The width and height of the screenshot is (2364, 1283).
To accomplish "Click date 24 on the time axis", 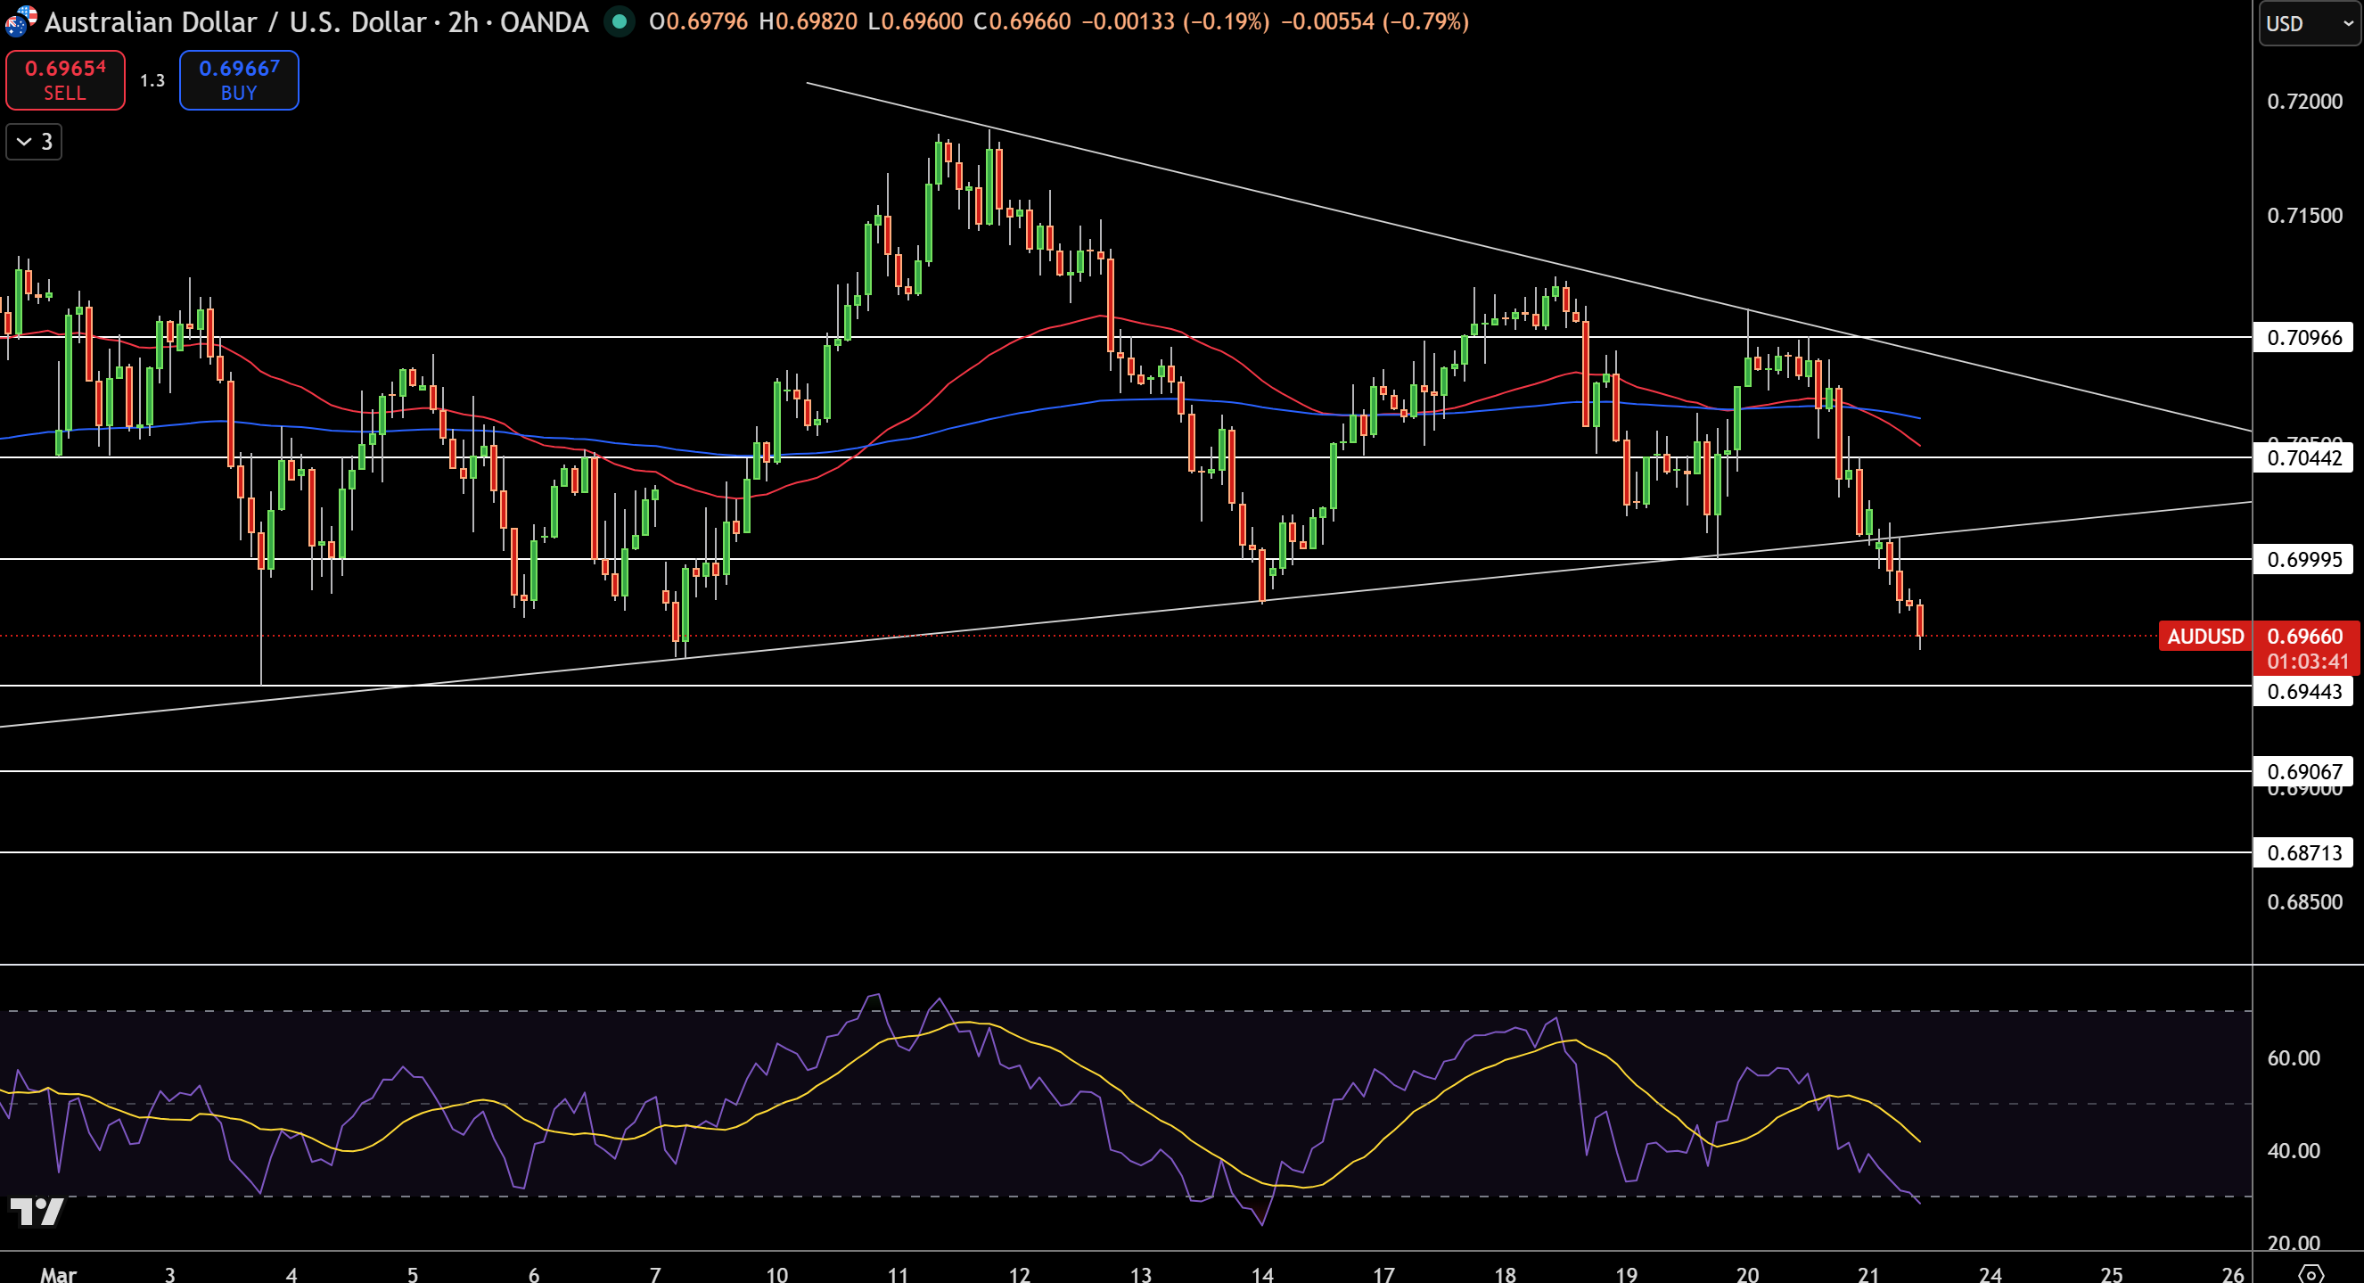I will pyautogui.click(x=1990, y=1274).
